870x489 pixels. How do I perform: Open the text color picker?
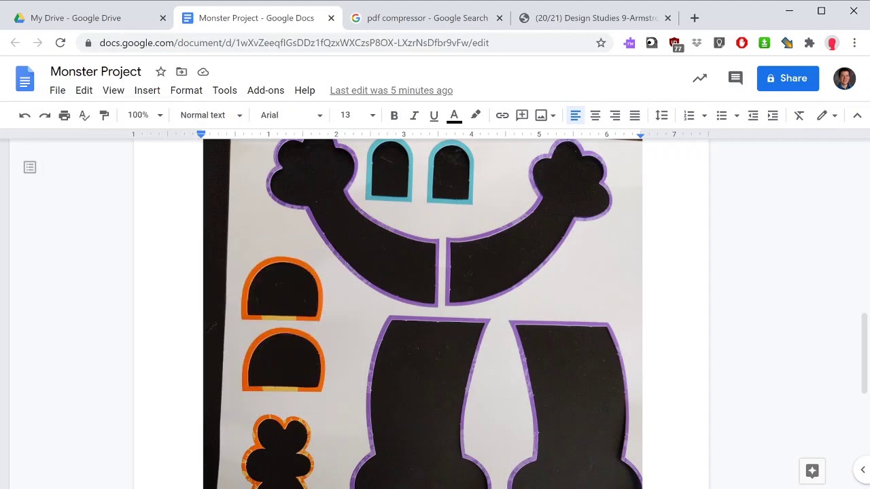coord(455,115)
